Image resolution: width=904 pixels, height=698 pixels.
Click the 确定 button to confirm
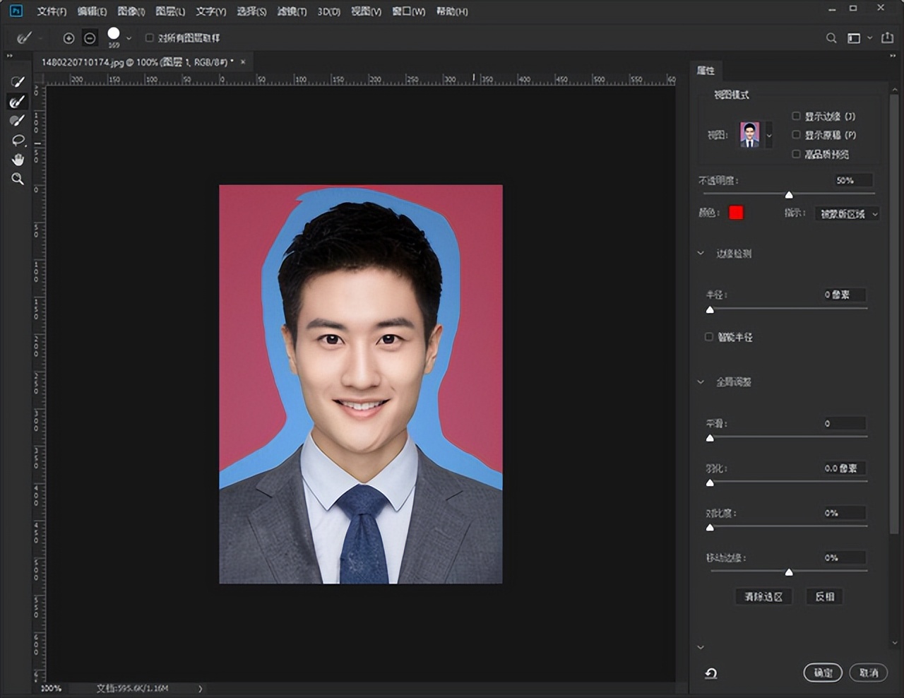point(823,673)
